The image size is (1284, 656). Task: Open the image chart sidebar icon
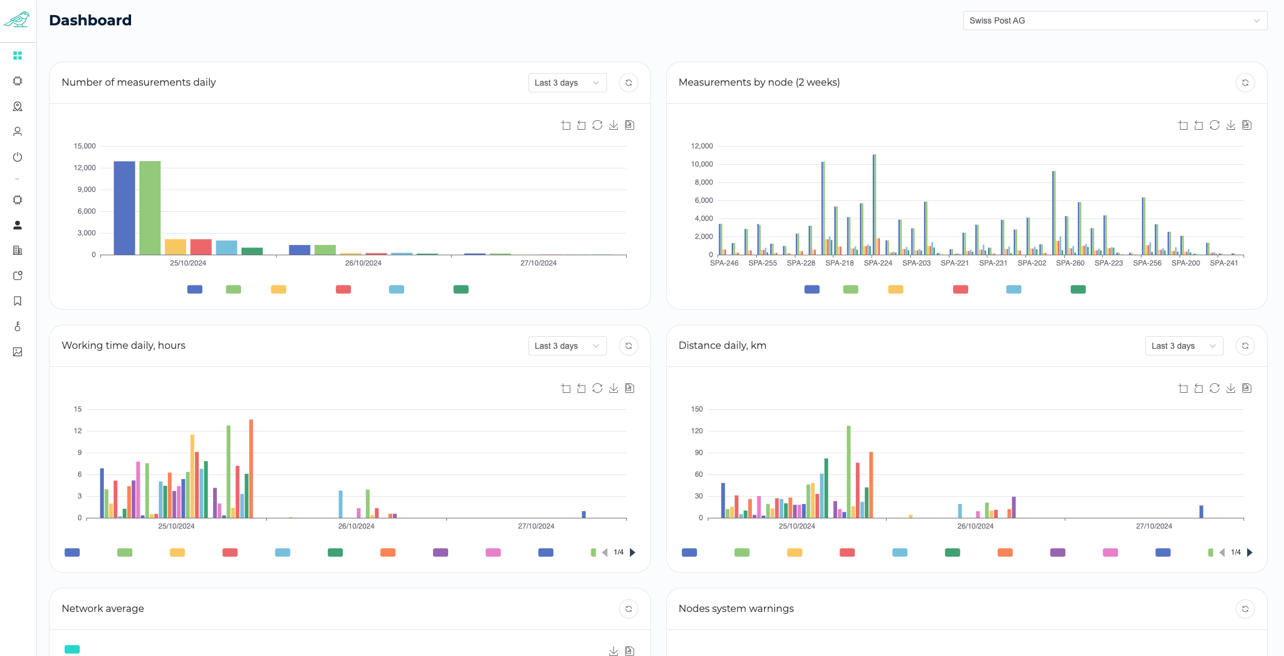18,352
